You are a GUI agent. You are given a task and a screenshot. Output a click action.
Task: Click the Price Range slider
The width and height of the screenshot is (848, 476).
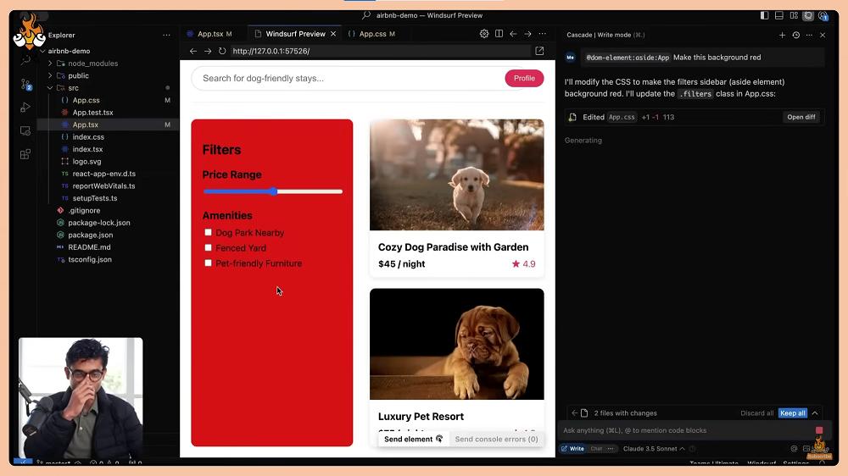(273, 191)
